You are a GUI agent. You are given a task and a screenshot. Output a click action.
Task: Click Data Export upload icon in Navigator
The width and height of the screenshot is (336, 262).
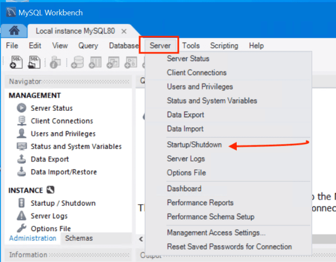[x=22, y=159]
